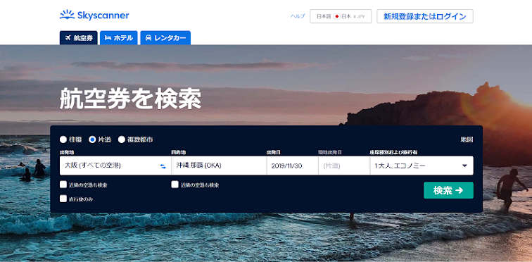Open the 航空券 flights tab
532x262 pixels.
[78, 38]
